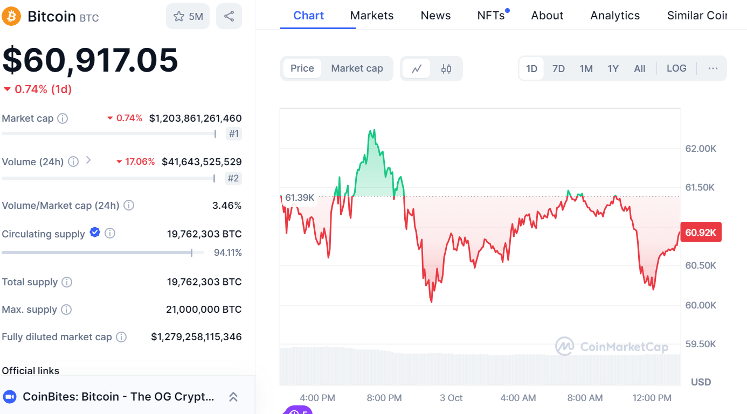Open the three-dot more options menu

pos(713,68)
